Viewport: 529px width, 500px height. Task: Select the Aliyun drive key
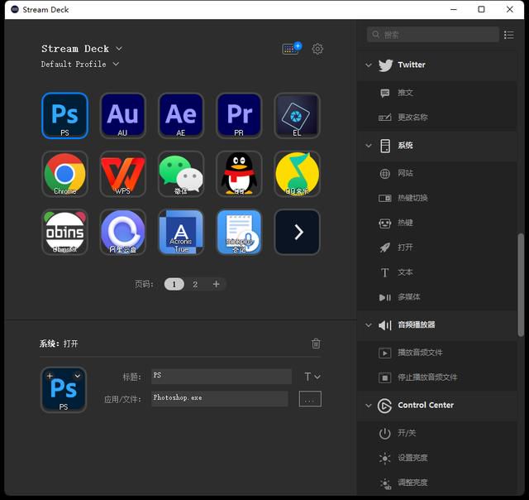pos(123,232)
